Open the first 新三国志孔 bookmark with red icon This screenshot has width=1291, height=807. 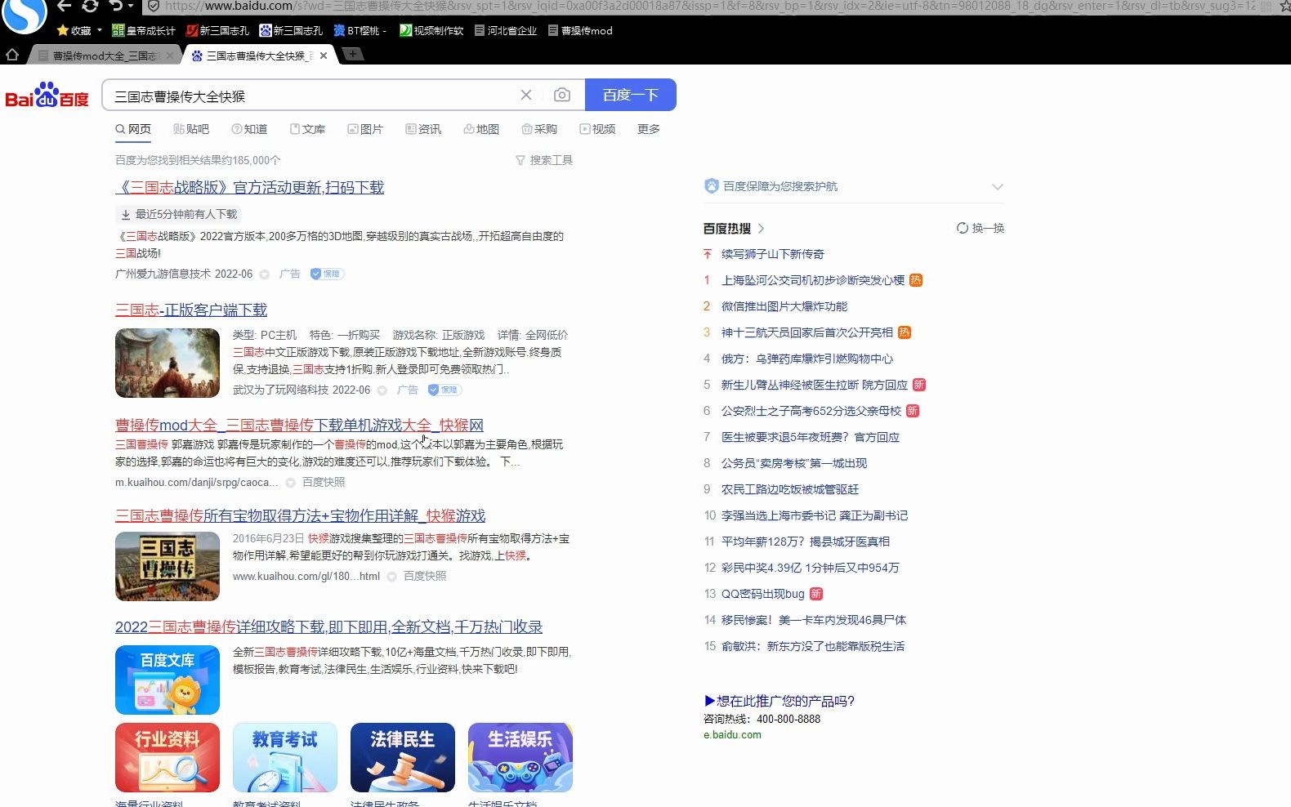pyautogui.click(x=217, y=30)
